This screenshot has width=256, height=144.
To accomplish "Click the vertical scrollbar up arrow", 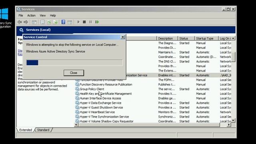I will click(x=233, y=38).
